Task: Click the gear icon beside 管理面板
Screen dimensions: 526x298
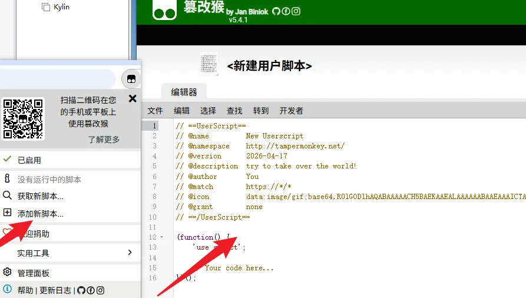Action: 8,272
